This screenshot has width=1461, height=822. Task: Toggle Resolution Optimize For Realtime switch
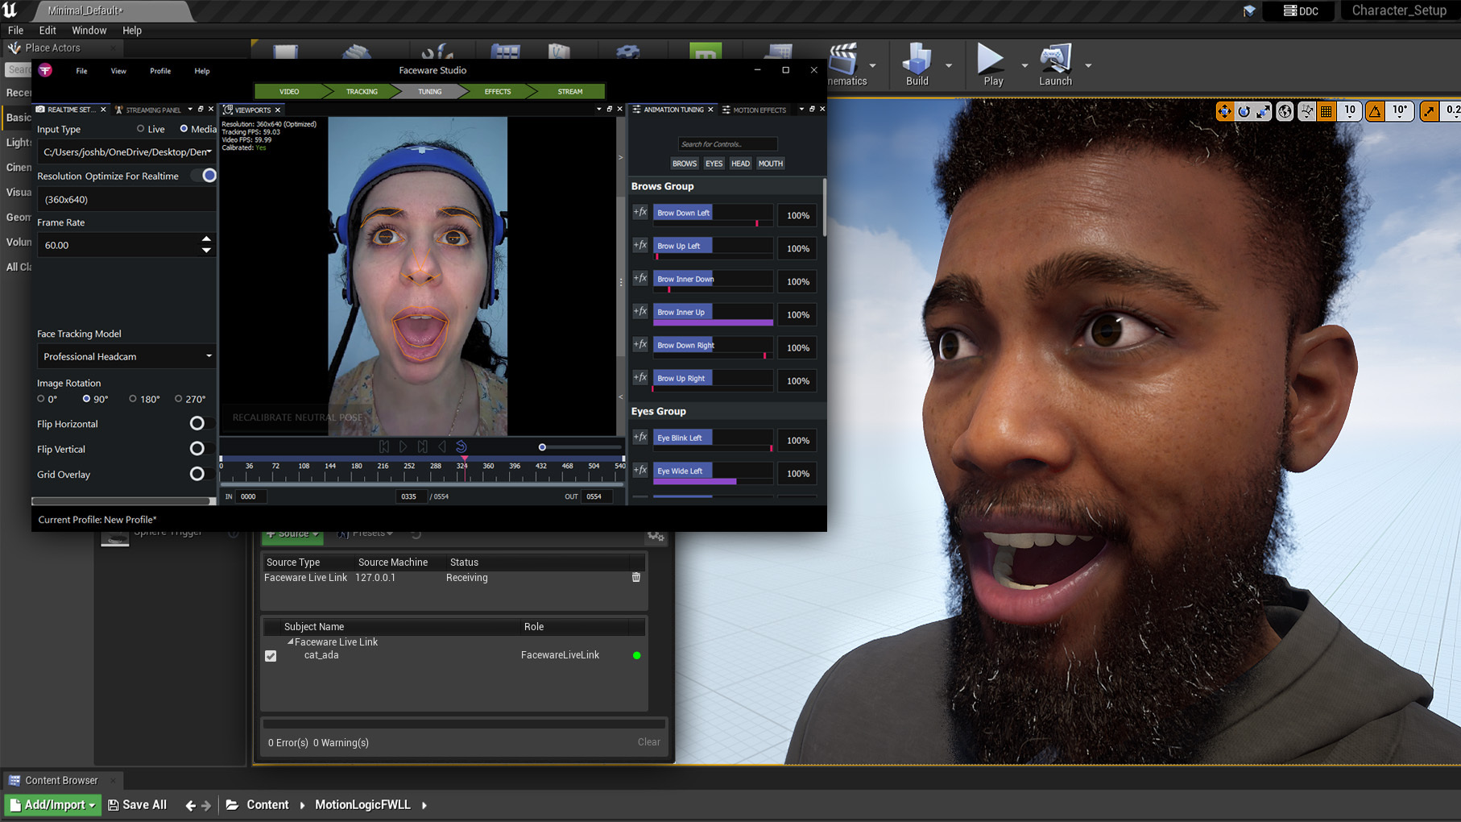(x=205, y=175)
